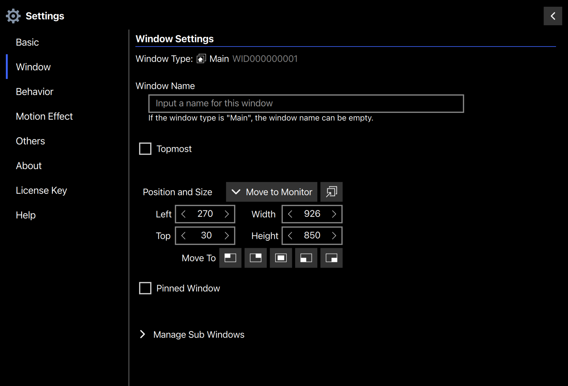This screenshot has height=386, width=568.
Task: Move window to center of screen icon
Action: click(281, 258)
